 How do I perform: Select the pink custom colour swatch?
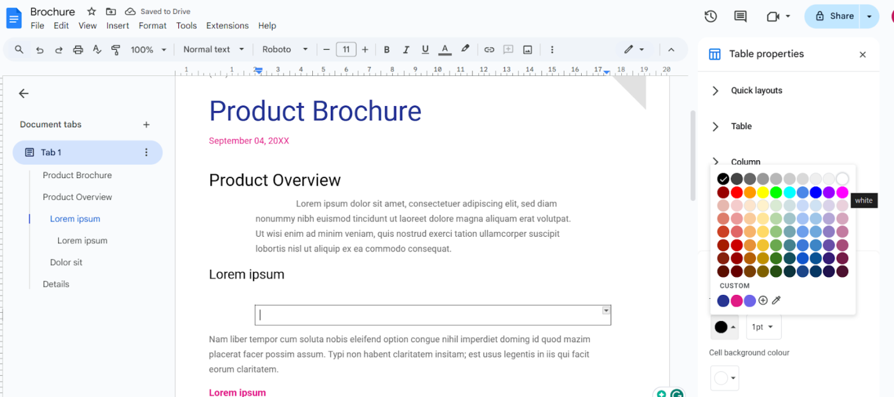(x=736, y=301)
